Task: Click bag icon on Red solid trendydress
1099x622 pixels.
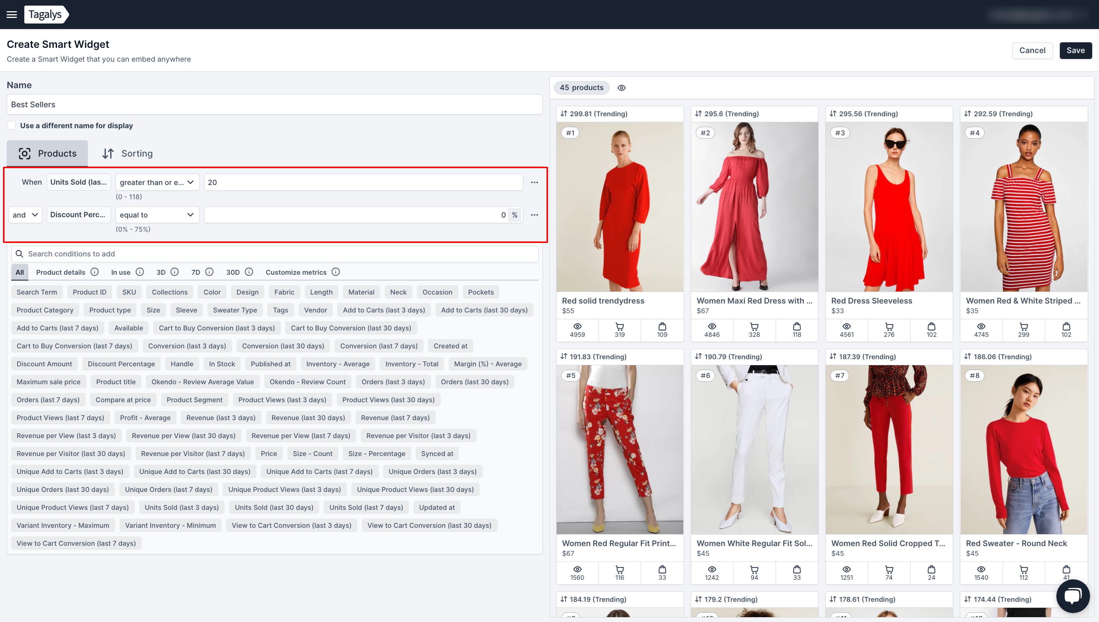Action: (x=662, y=326)
